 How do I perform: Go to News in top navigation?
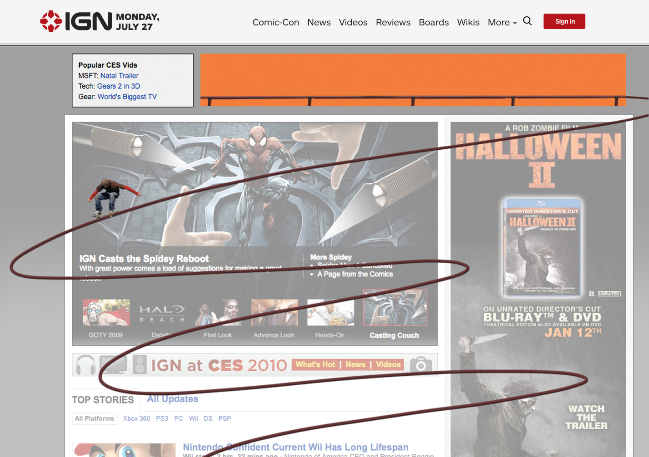319,22
